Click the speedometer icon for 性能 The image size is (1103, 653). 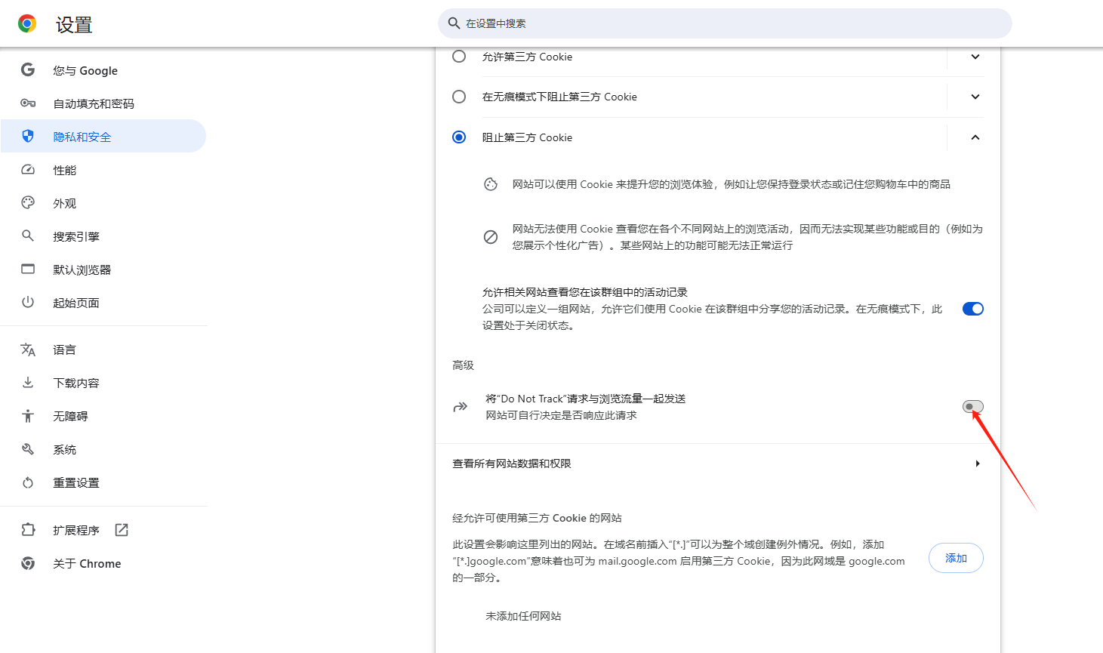(x=28, y=170)
